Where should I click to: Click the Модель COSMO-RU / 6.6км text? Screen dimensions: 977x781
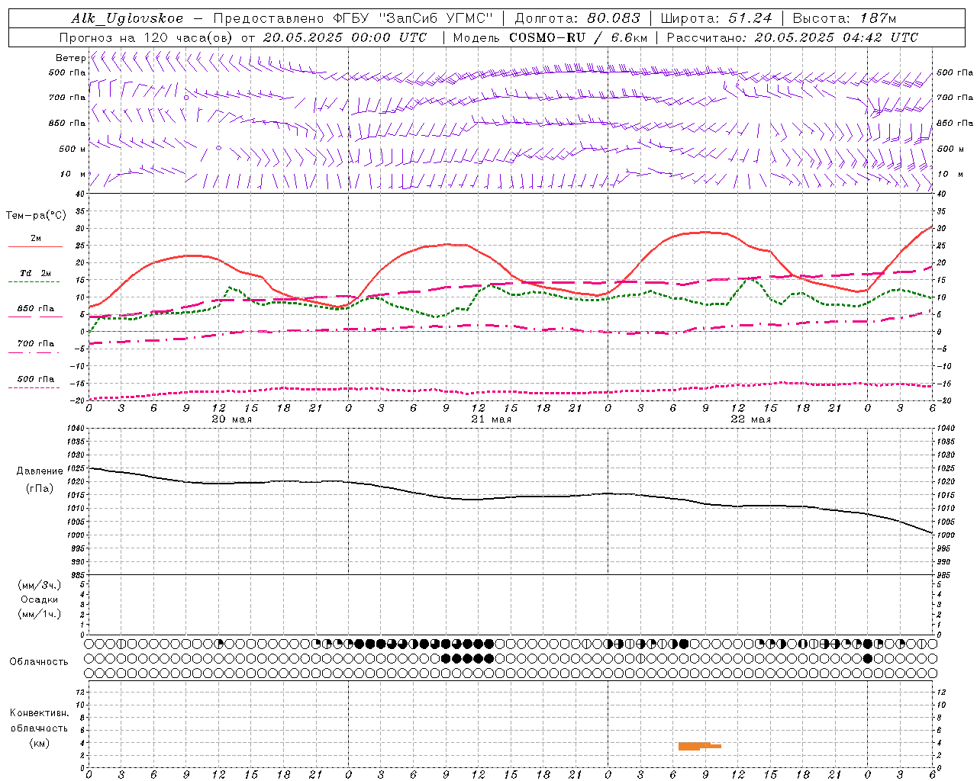[x=550, y=37]
